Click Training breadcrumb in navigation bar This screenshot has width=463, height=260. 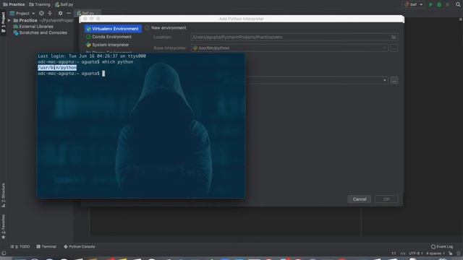coord(40,4)
